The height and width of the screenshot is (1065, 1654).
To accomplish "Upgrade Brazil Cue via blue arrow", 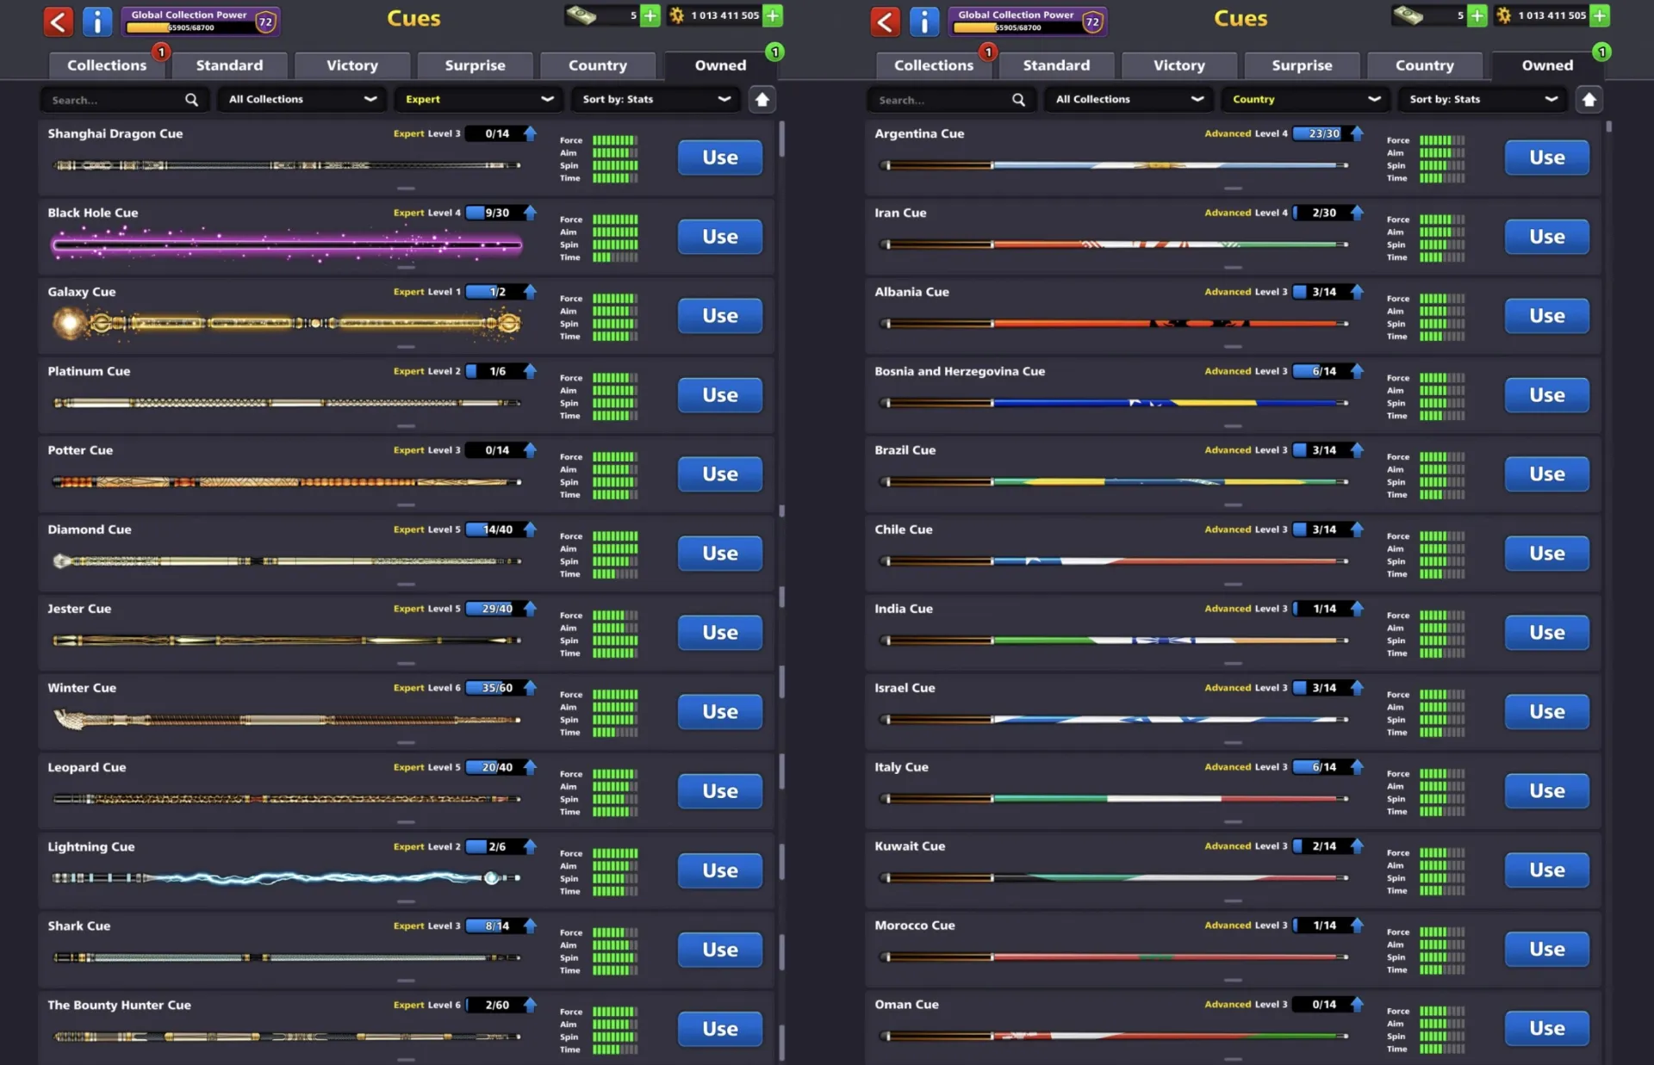I will point(1357,450).
